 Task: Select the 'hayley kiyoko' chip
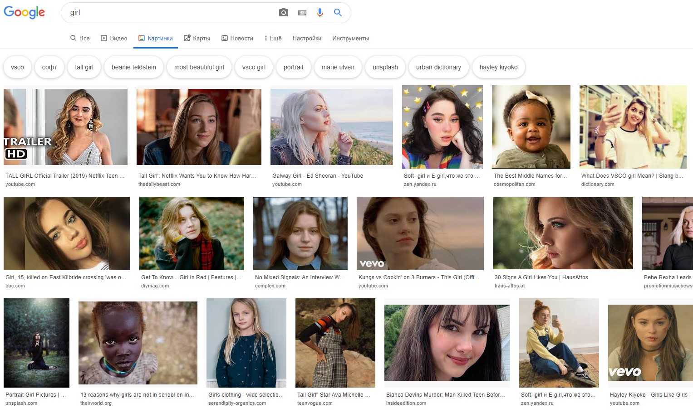[499, 67]
